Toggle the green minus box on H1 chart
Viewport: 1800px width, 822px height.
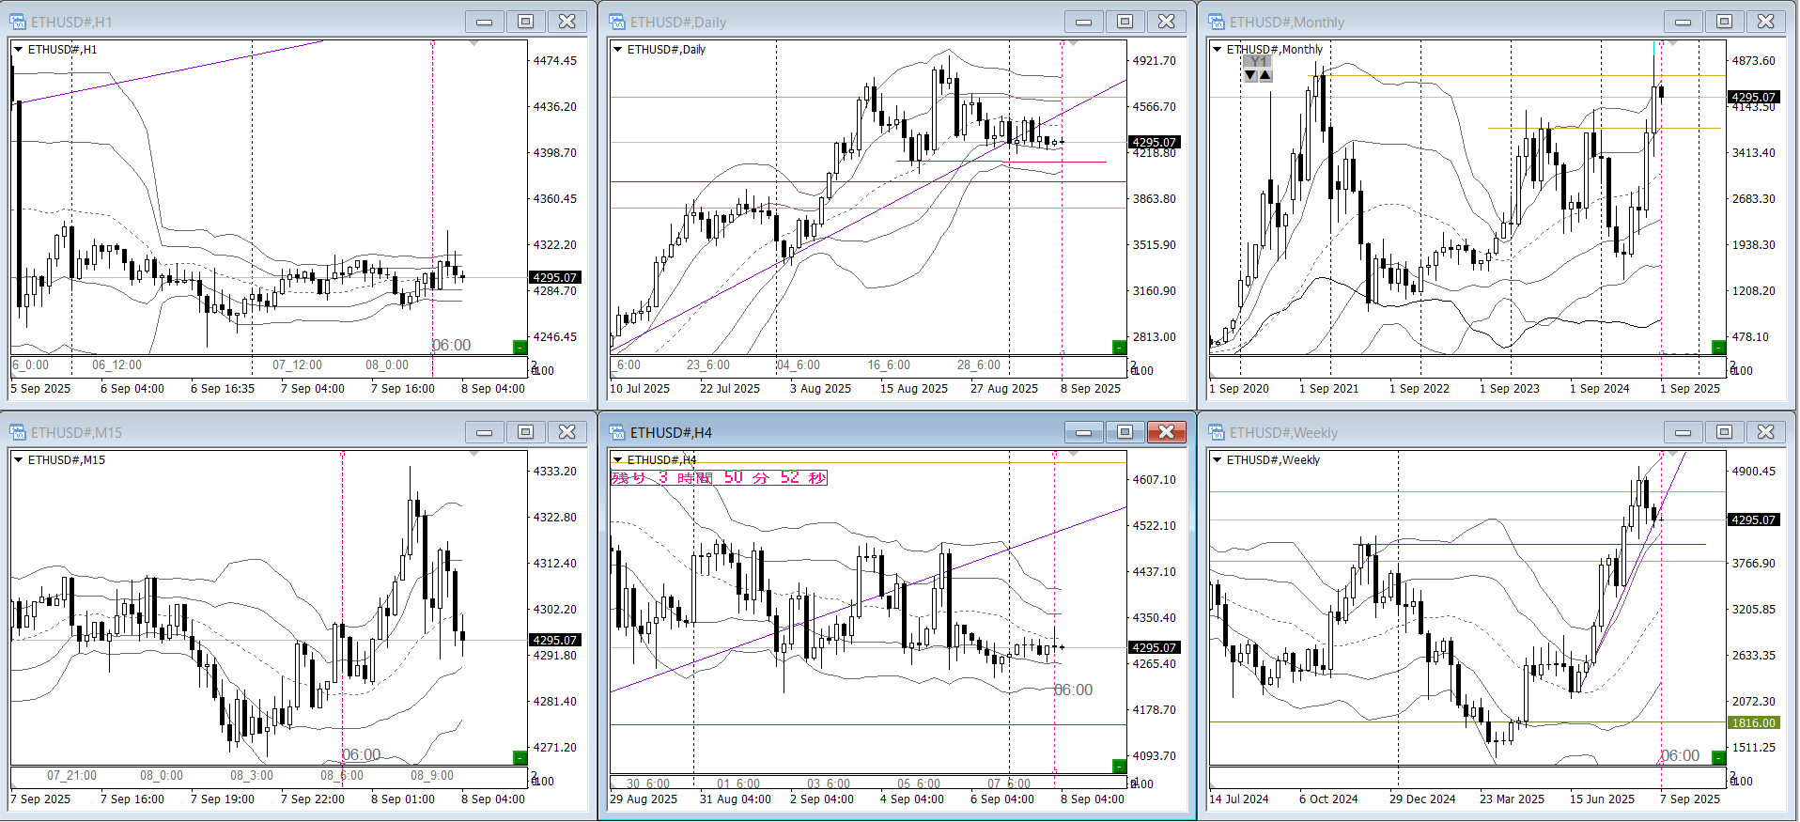(x=520, y=348)
